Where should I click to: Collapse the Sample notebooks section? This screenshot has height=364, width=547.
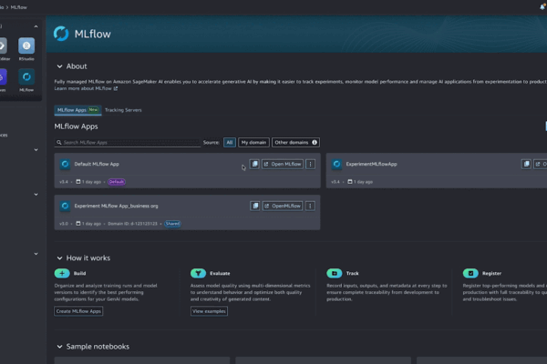point(59,347)
